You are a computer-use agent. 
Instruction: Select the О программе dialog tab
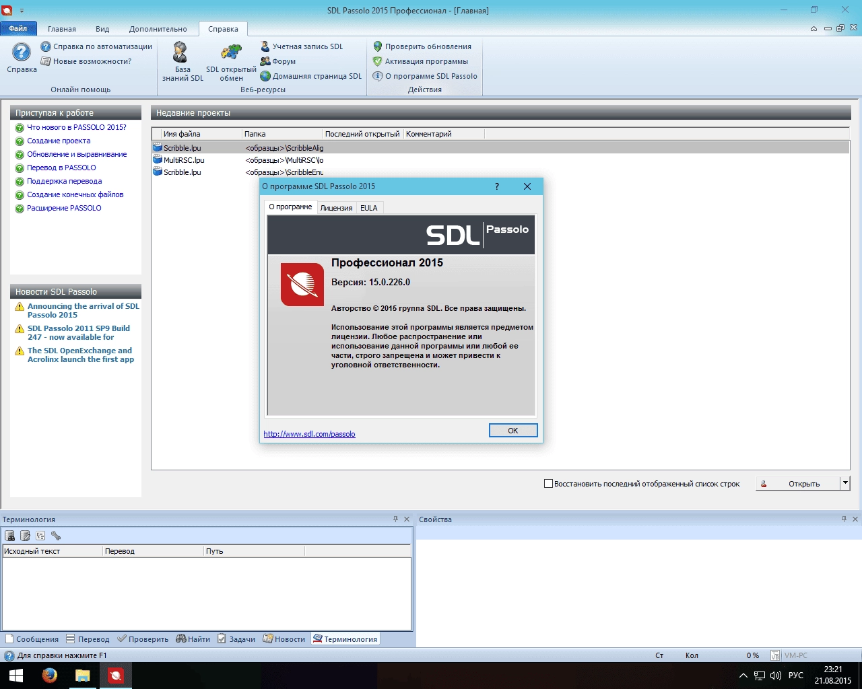pyautogui.click(x=290, y=207)
